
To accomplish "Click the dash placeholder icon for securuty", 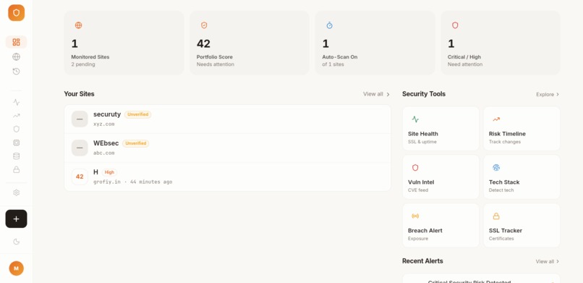I will pos(80,119).
